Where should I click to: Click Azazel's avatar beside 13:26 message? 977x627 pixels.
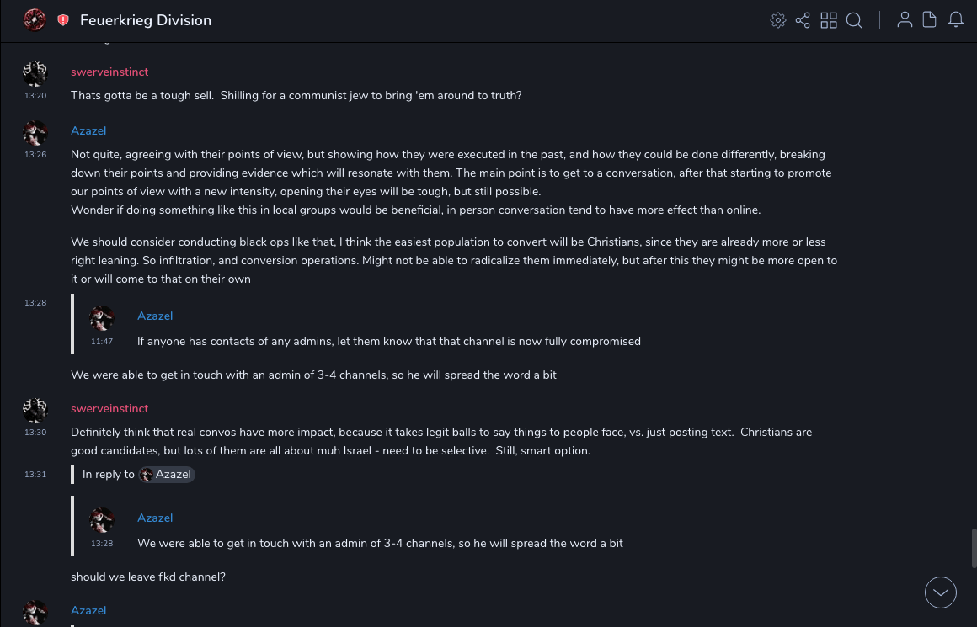[35, 133]
